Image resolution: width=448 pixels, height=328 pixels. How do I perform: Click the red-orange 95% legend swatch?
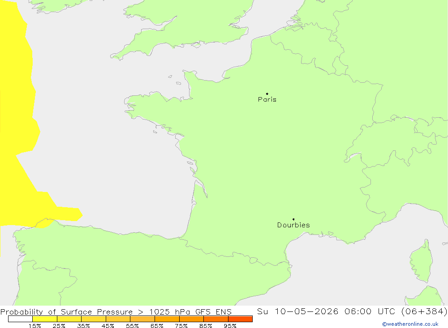240,319
